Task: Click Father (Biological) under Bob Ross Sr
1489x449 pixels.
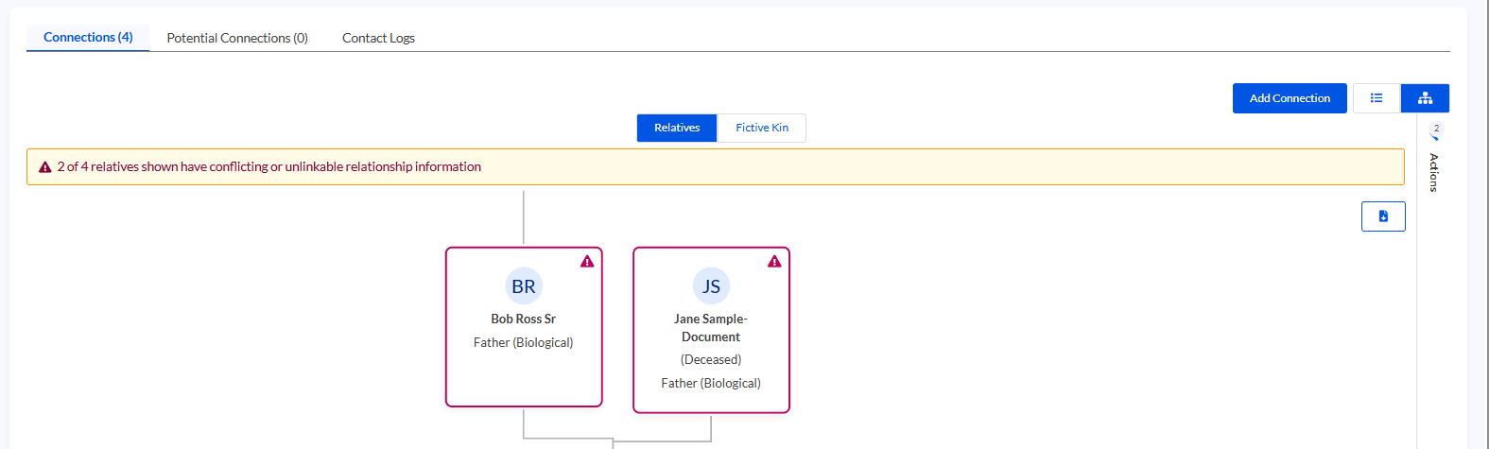Action: (524, 342)
